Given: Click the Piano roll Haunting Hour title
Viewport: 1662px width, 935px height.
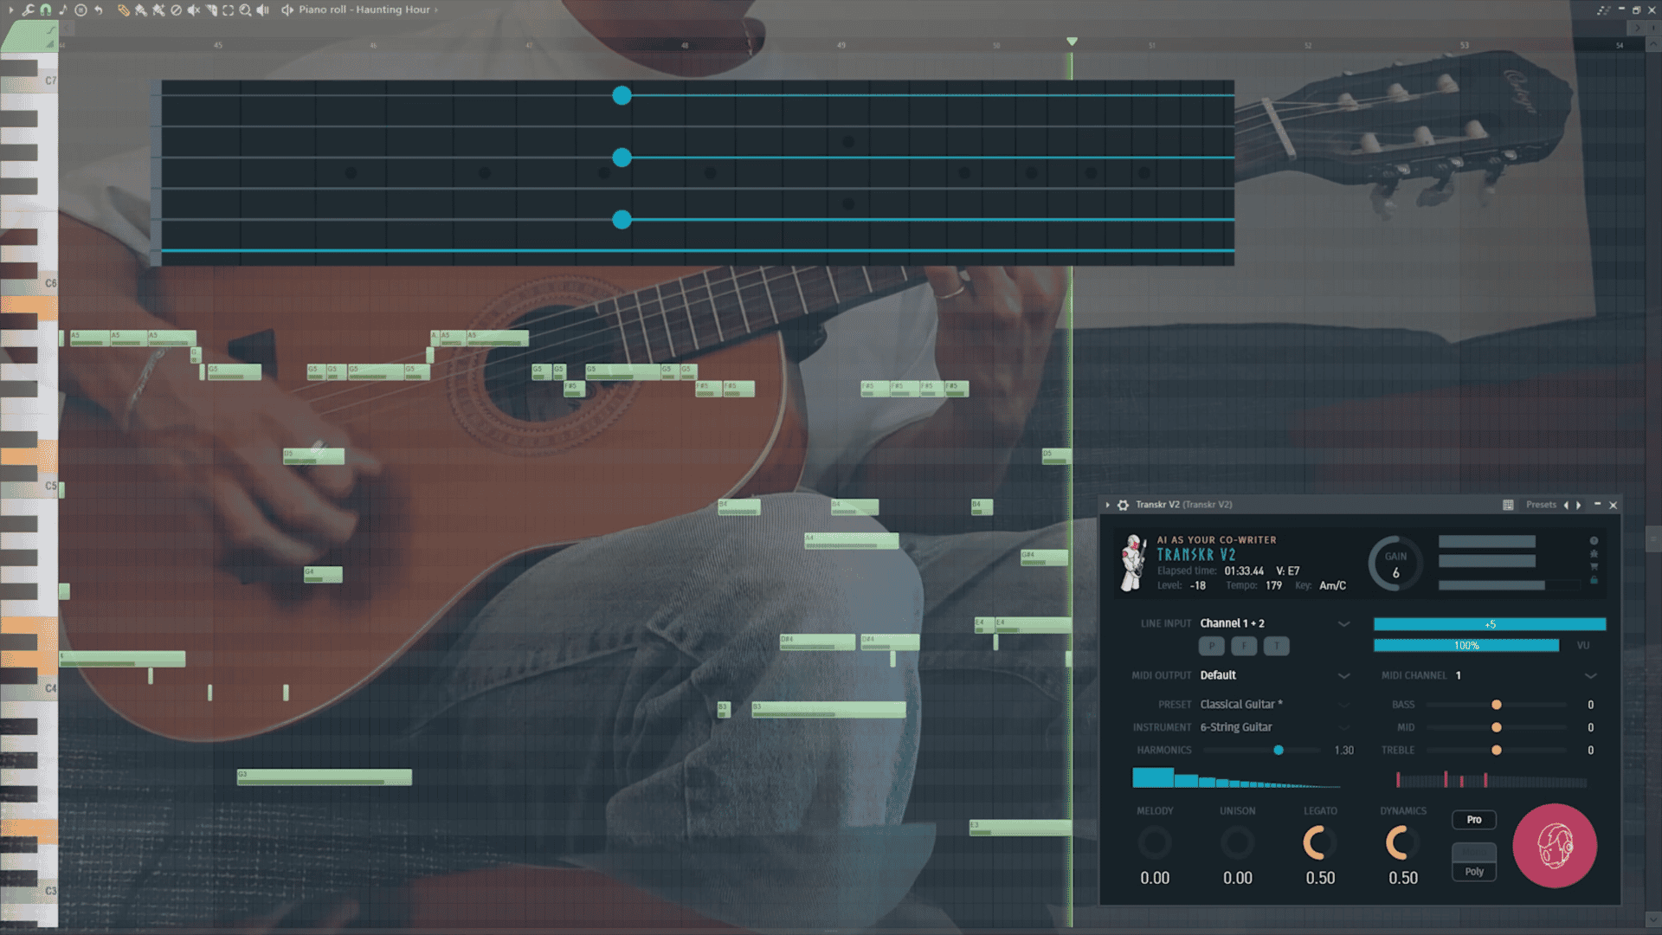Looking at the screenshot, I should (364, 10).
